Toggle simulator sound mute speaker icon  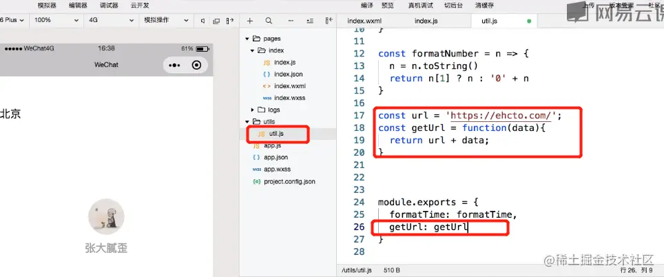point(203,21)
